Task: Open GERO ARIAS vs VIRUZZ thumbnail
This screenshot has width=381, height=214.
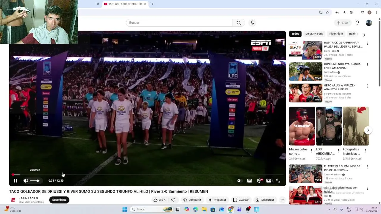Action: pos(306,93)
